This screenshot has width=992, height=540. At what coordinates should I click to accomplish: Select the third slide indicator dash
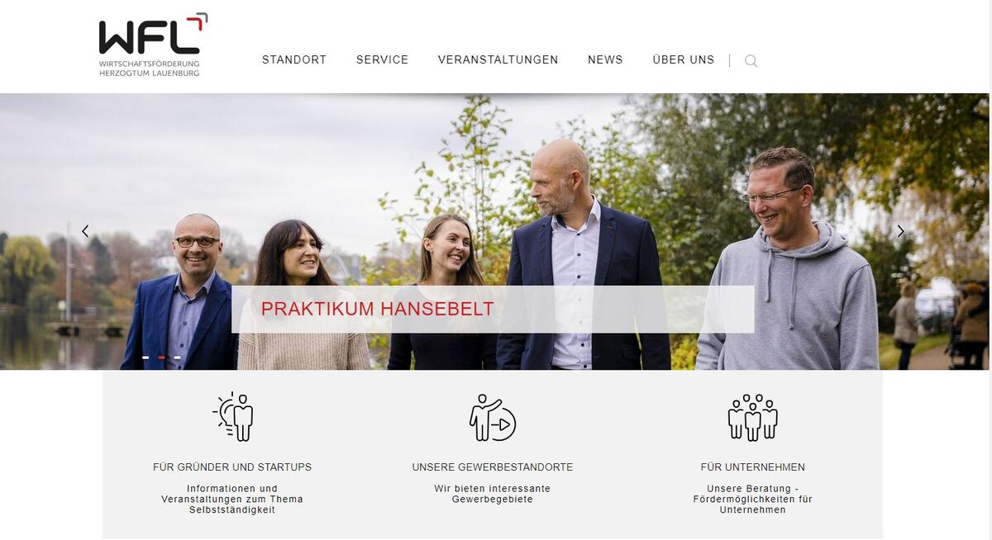coord(177,358)
